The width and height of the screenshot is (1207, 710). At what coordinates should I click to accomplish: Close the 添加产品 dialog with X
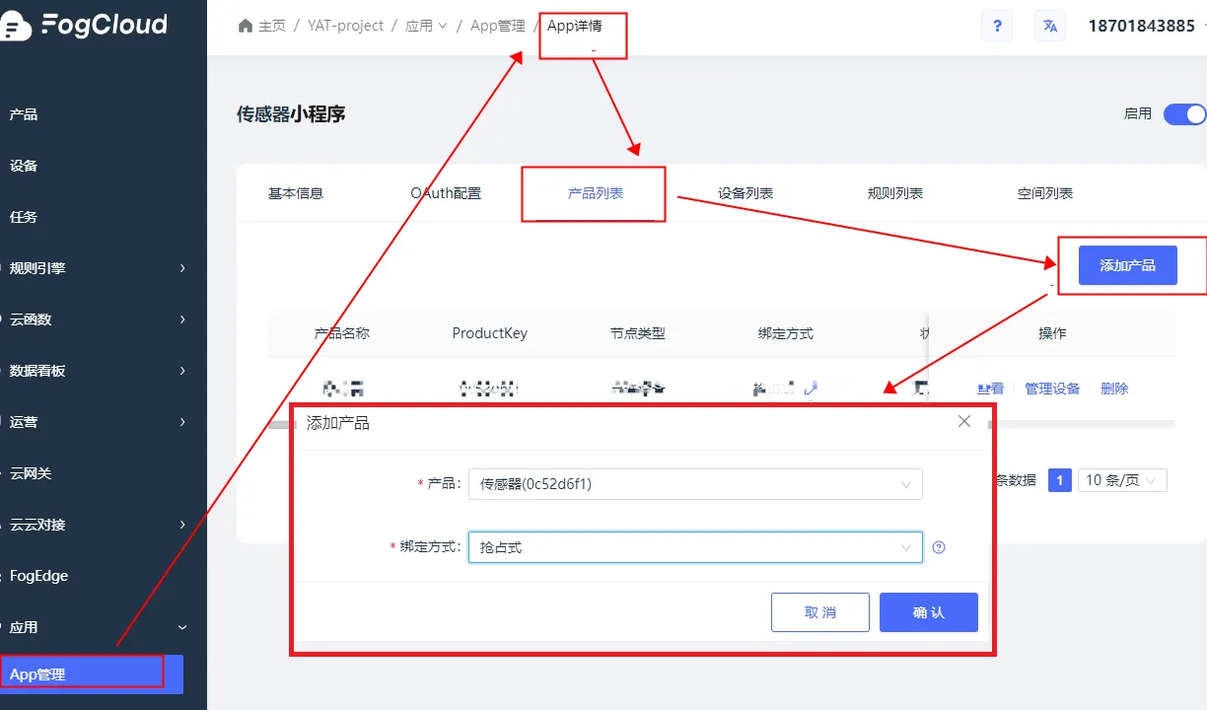[964, 421]
